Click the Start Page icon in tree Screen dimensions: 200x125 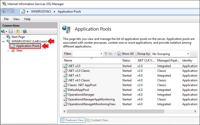(x=8, y=37)
